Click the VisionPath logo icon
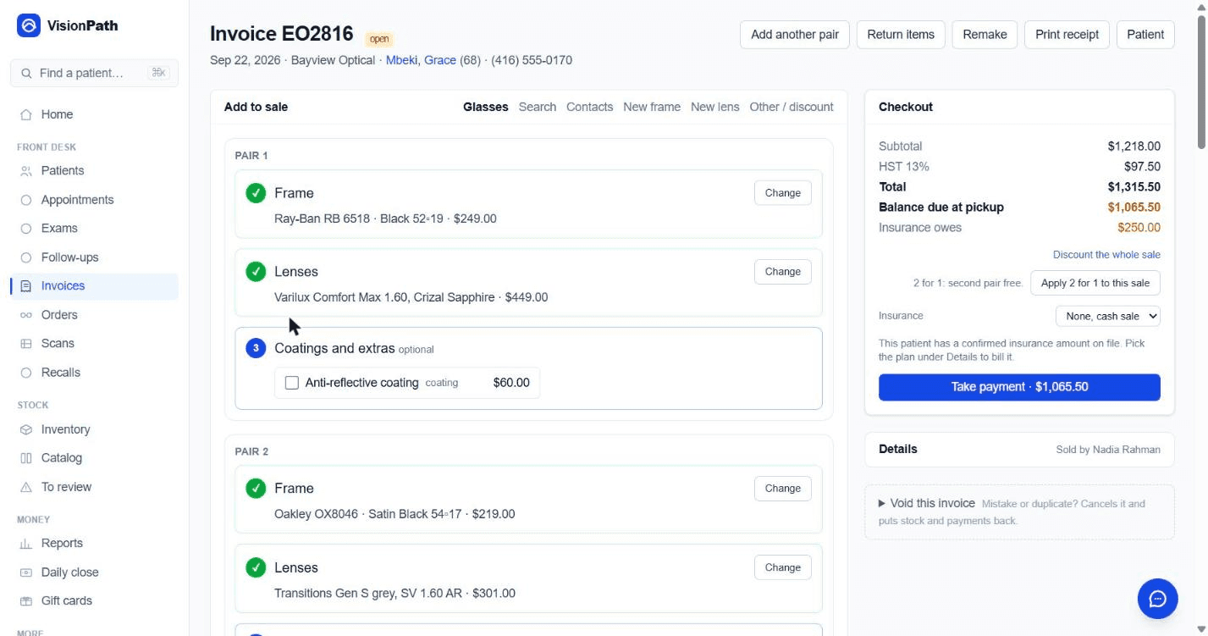 (29, 25)
